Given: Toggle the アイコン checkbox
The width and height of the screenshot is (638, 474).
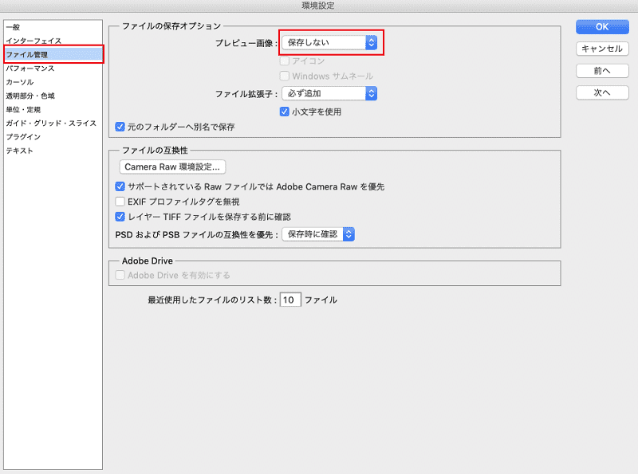Looking at the screenshot, I should (x=285, y=61).
